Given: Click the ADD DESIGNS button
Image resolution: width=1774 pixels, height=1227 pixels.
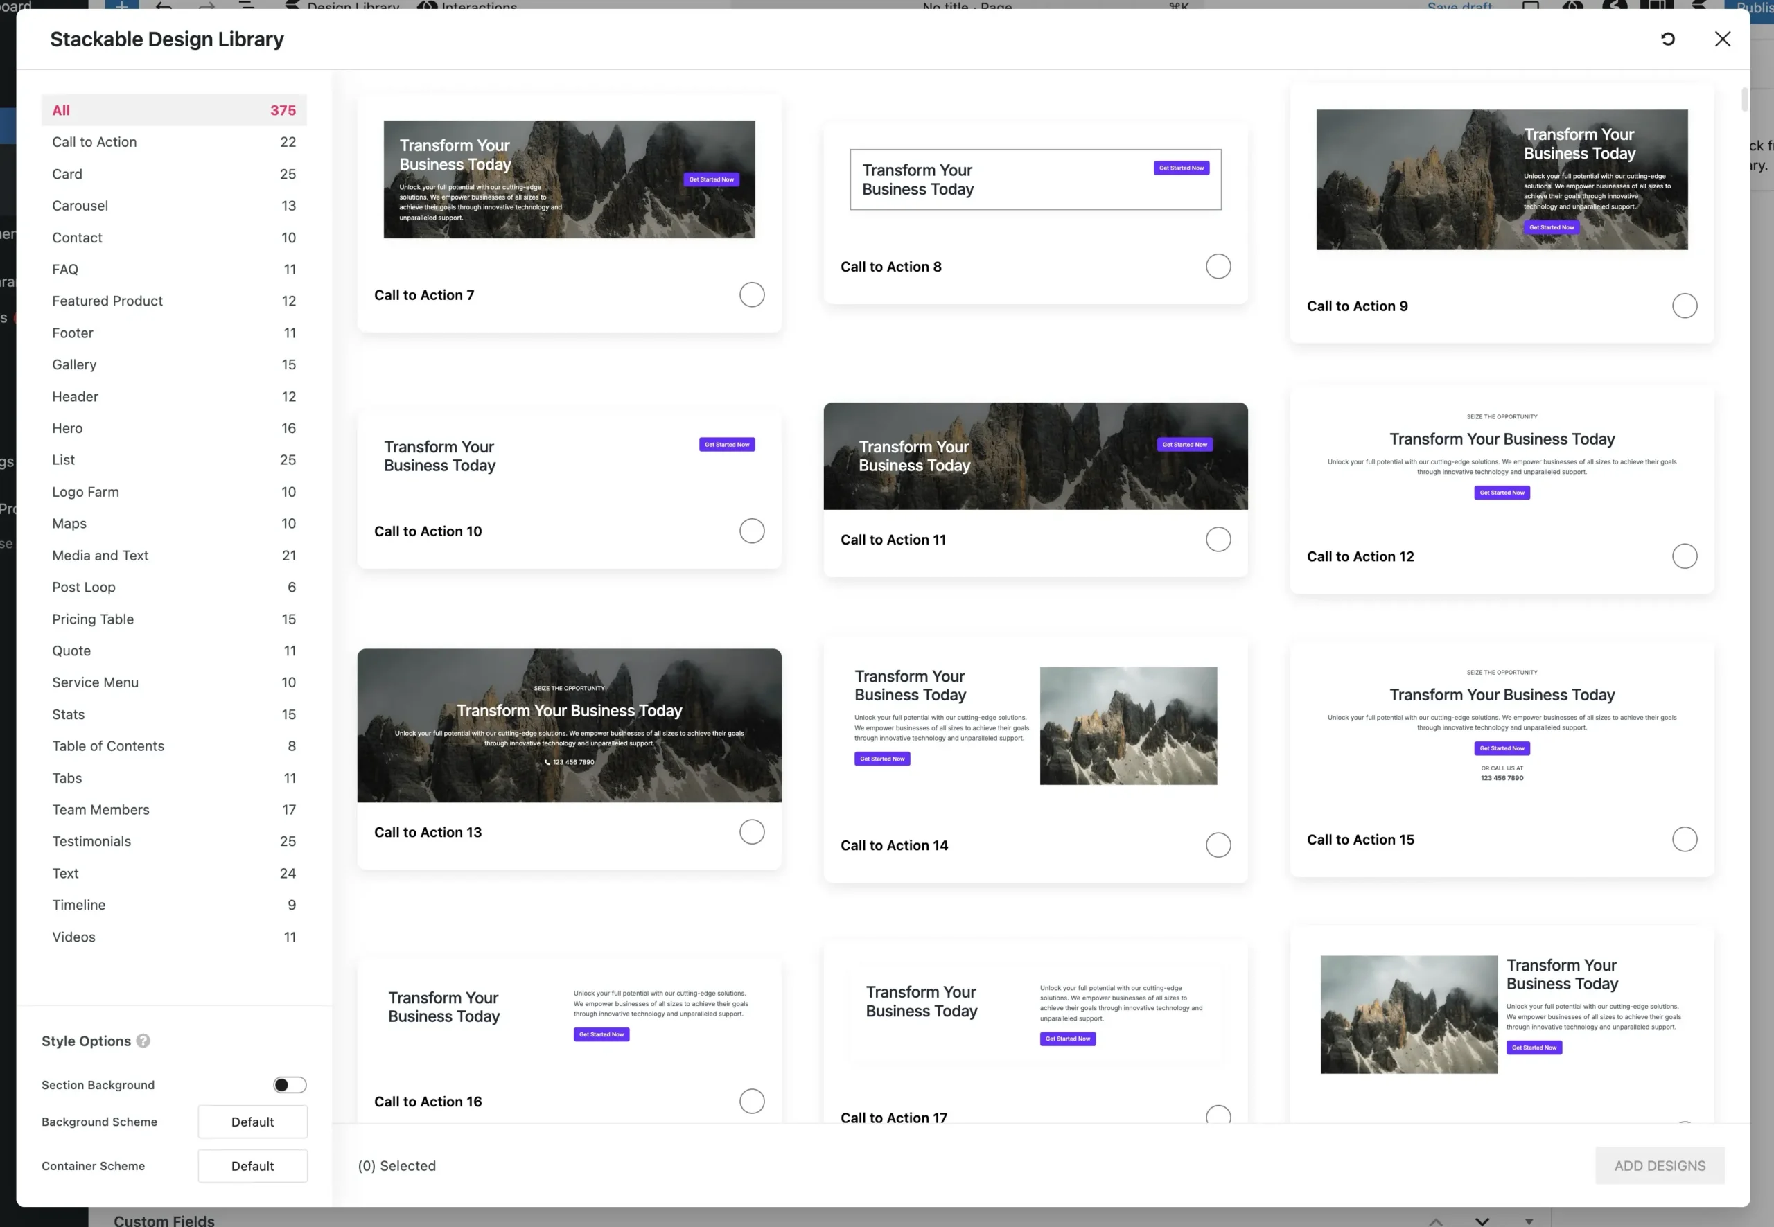Looking at the screenshot, I should 1660,1165.
